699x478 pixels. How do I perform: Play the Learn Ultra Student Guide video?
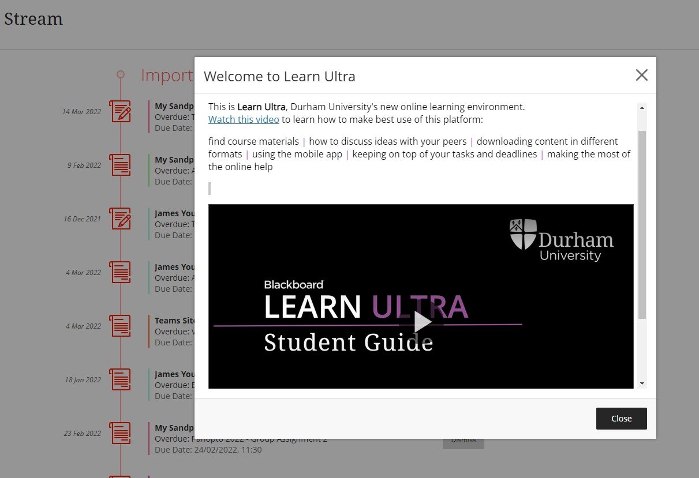point(423,322)
